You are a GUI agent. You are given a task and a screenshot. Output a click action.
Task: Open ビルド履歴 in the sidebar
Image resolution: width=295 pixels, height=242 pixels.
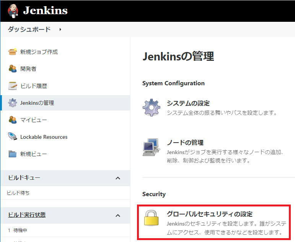pos(34,86)
